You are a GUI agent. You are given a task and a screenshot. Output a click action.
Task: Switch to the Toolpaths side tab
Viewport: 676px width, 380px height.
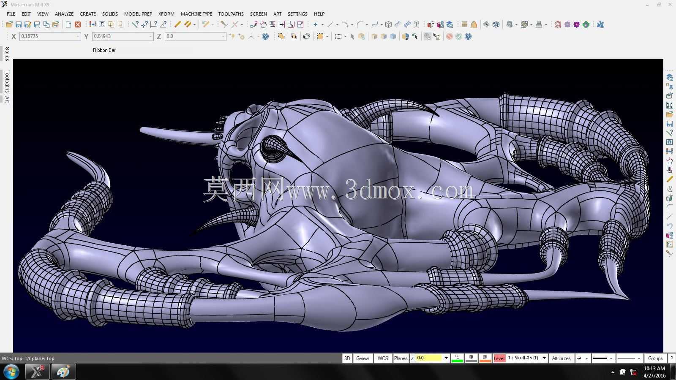point(7,81)
